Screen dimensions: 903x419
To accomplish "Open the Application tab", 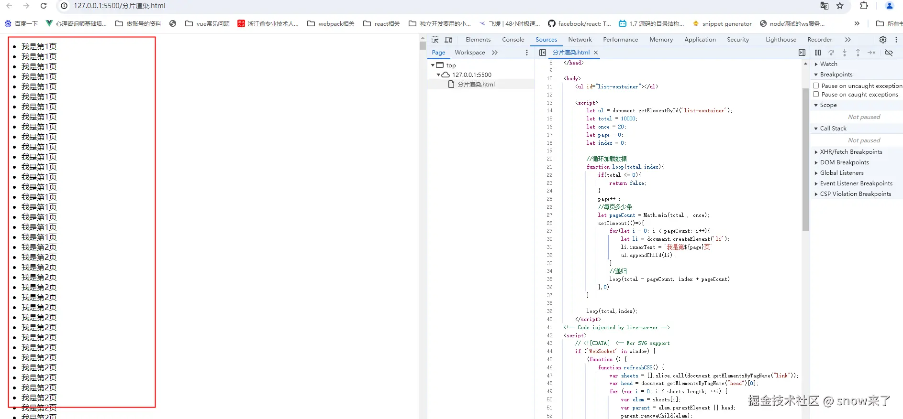I will 700,40.
